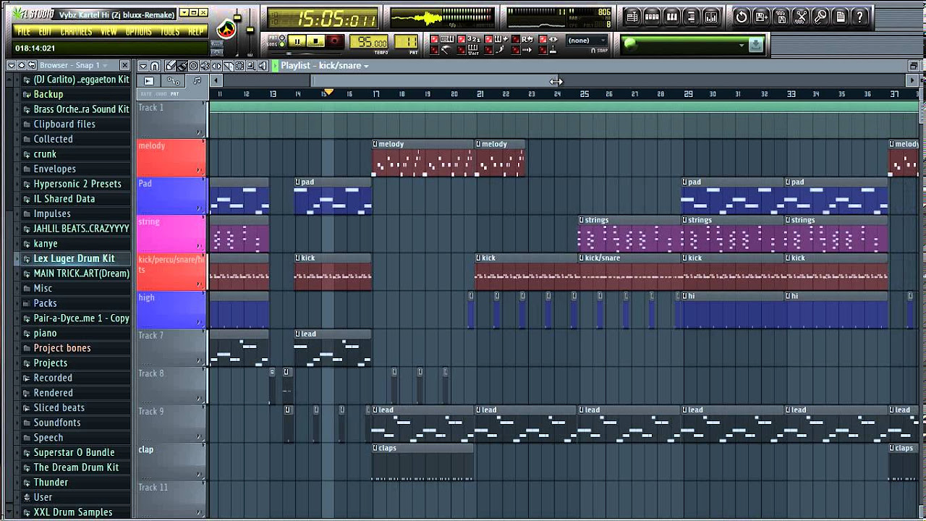Select the Draw pencil tool in playlist
Screen dimensions: 926x521
point(170,65)
